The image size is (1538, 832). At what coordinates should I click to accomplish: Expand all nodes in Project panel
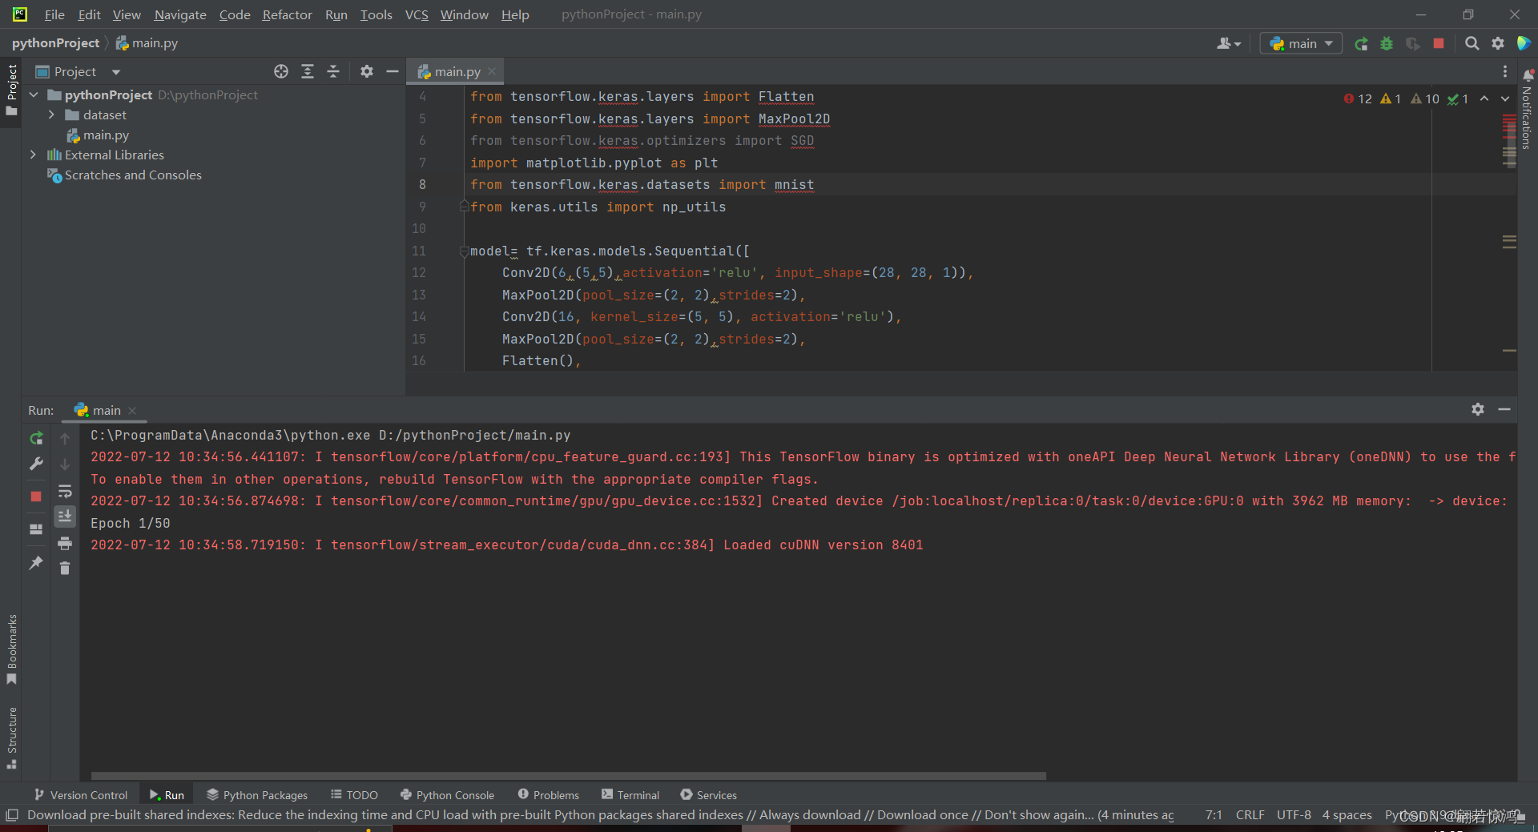[x=308, y=71]
